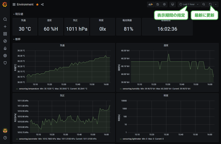221x144 pixels.
Task: Open the 照度 graph panel title menu
Action: 166,95
